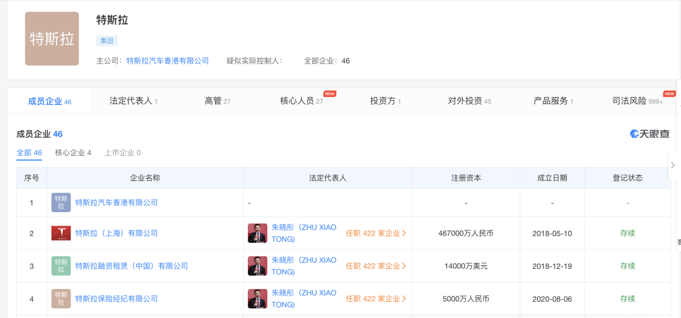Open the 核心人员 tab
The height and width of the screenshot is (318, 681).
coord(301,101)
